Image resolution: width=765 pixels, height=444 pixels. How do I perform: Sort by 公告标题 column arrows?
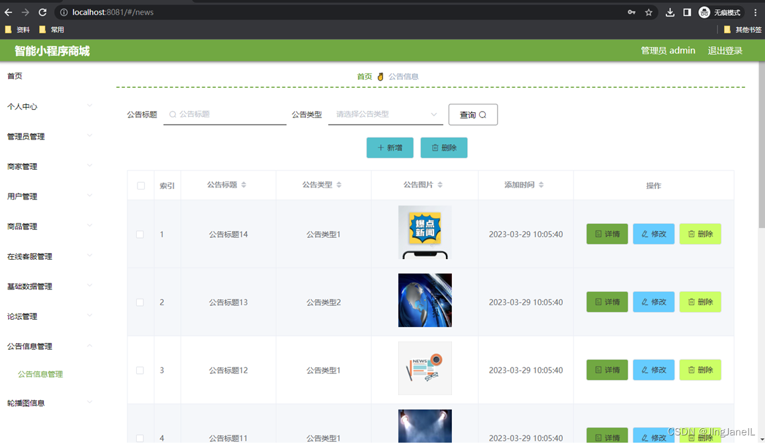(244, 185)
